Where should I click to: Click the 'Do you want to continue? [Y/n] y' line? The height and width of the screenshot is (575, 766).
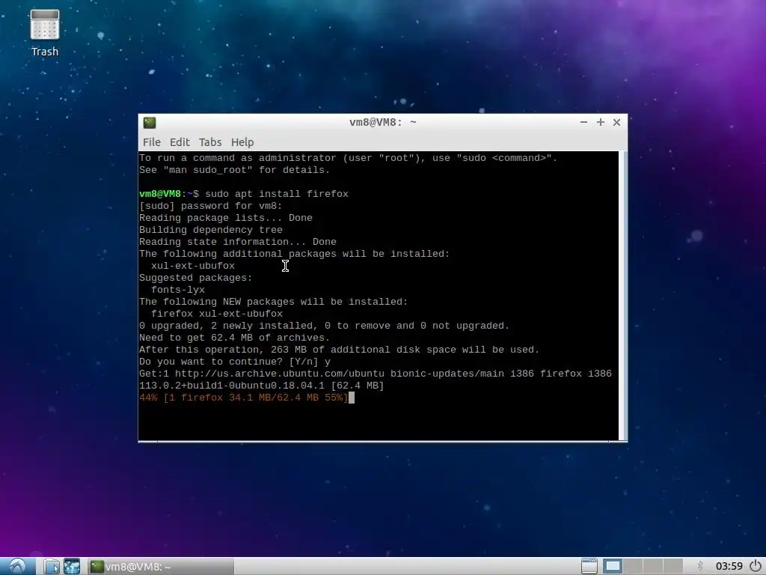tap(234, 362)
